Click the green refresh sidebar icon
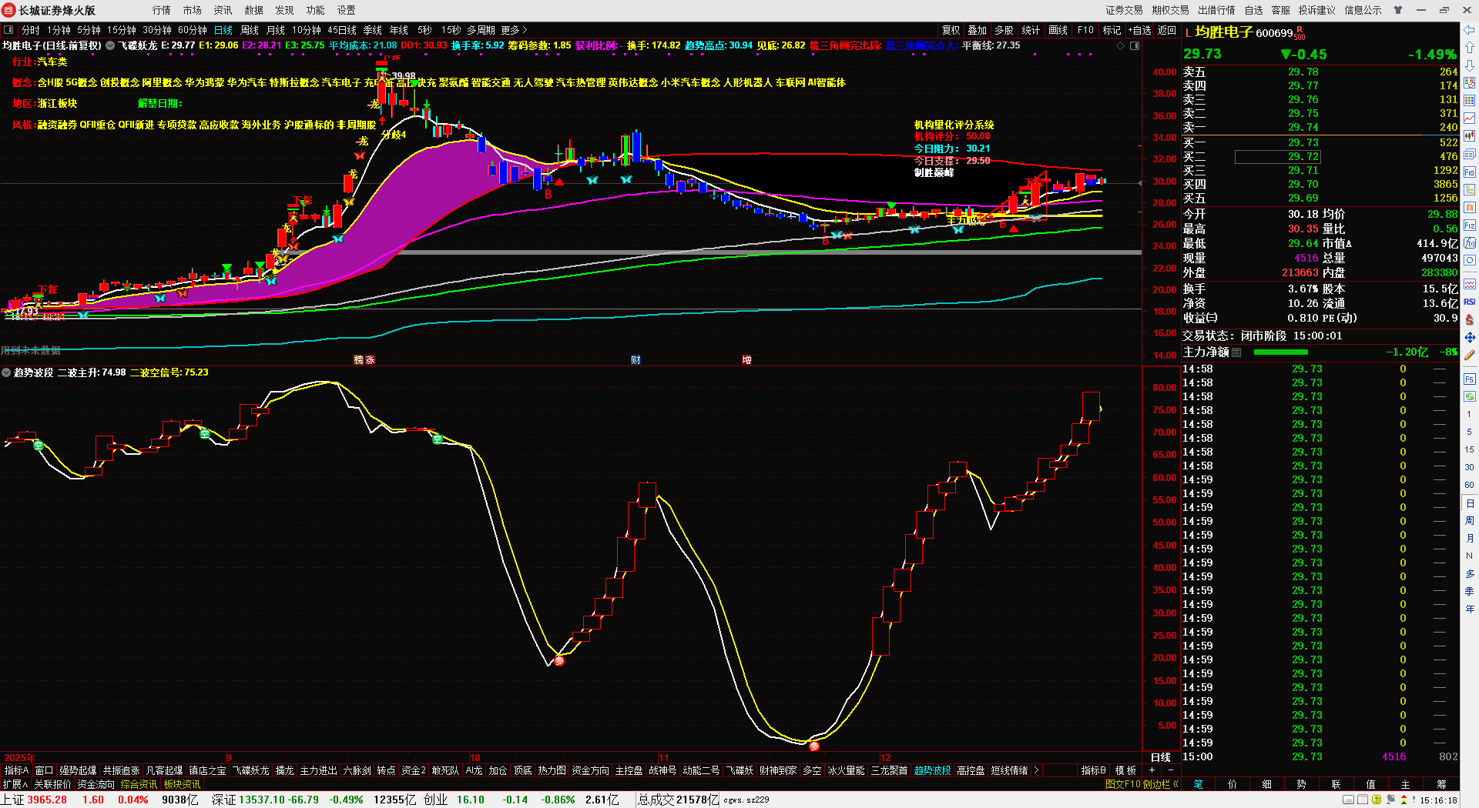The height and width of the screenshot is (808, 1479). point(1470,396)
